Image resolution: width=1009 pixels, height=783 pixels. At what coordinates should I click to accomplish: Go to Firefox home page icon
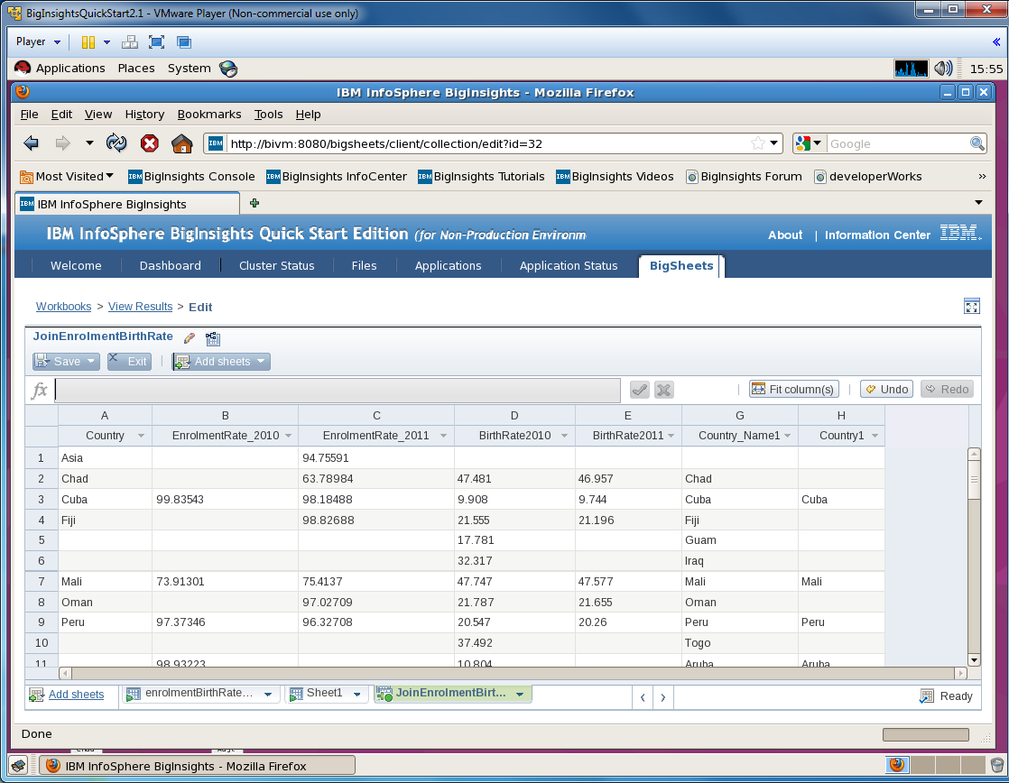click(x=182, y=143)
